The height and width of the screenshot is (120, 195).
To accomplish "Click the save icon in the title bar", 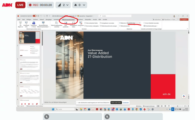I will coord(38,16).
